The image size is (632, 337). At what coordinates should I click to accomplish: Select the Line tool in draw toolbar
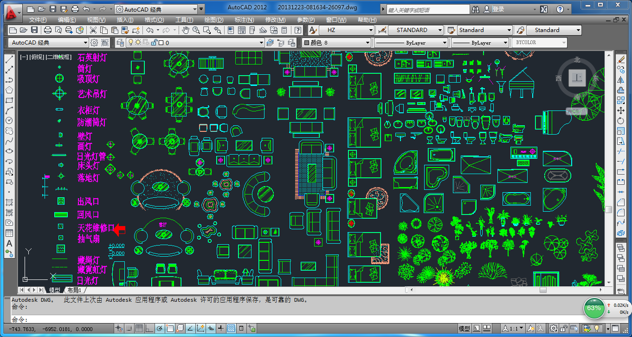9,59
